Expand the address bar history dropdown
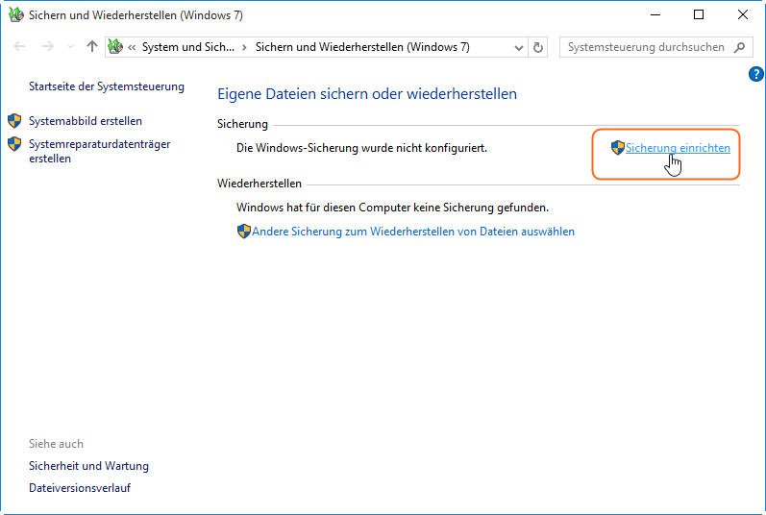 519,48
